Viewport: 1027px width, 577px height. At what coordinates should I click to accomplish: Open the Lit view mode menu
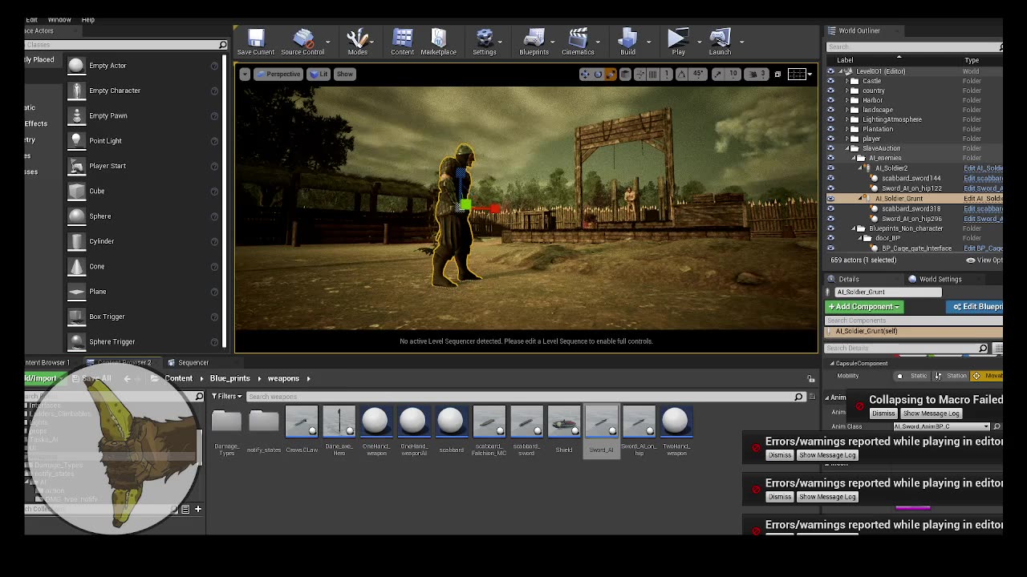coord(319,75)
